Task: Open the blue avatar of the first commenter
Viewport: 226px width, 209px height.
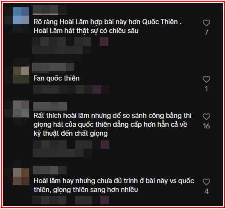Action: [21, 16]
